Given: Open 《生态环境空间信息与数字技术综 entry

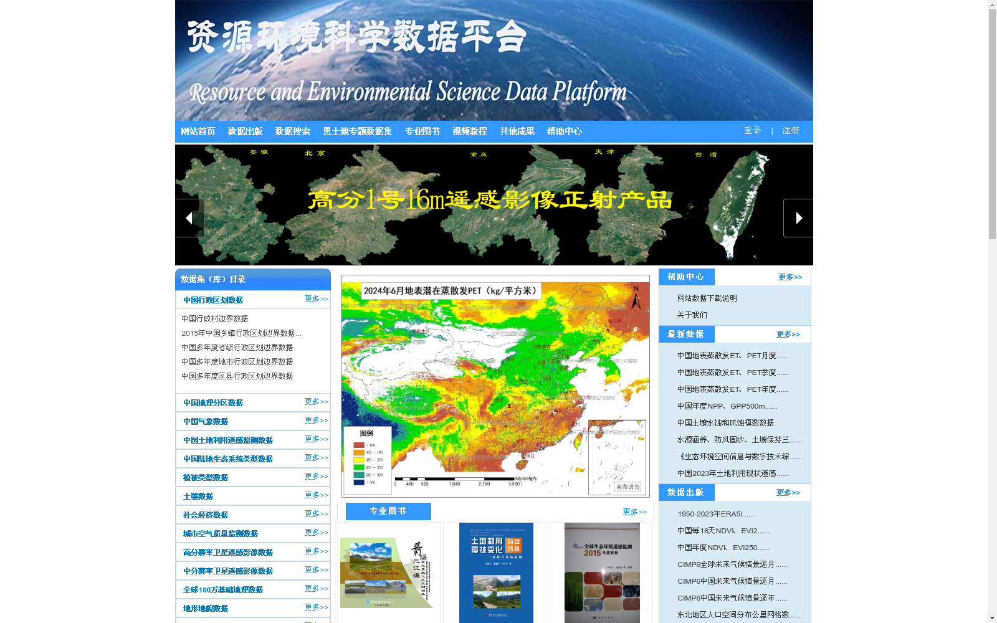Looking at the screenshot, I should (x=740, y=457).
